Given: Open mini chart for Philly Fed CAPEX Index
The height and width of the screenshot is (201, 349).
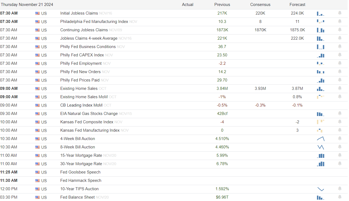Looking at the screenshot, I should [x=321, y=55].
